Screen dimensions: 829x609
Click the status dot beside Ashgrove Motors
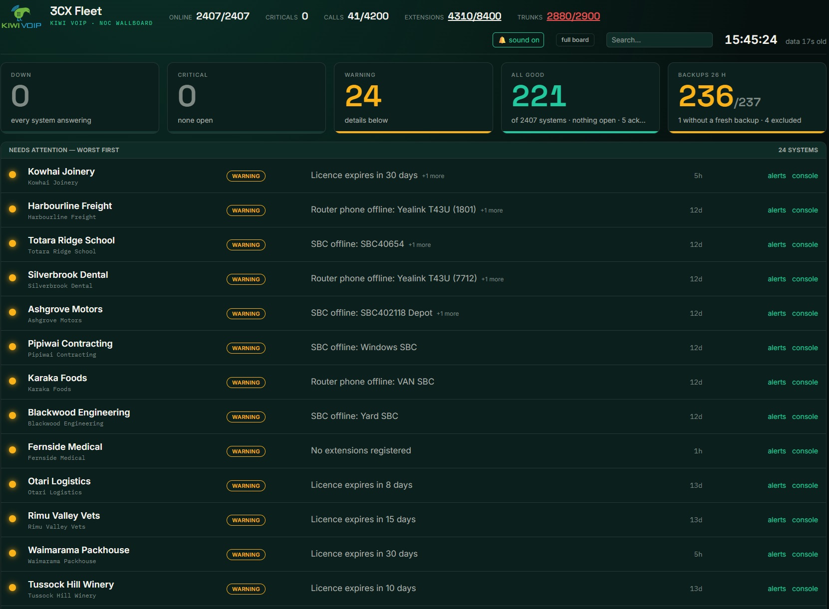(12, 312)
